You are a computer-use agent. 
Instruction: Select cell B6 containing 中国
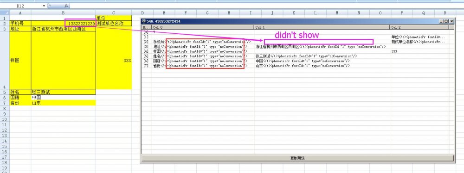click(63, 98)
